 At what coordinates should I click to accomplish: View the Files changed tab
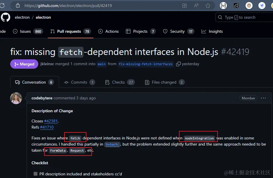pyautogui.click(x=165, y=82)
